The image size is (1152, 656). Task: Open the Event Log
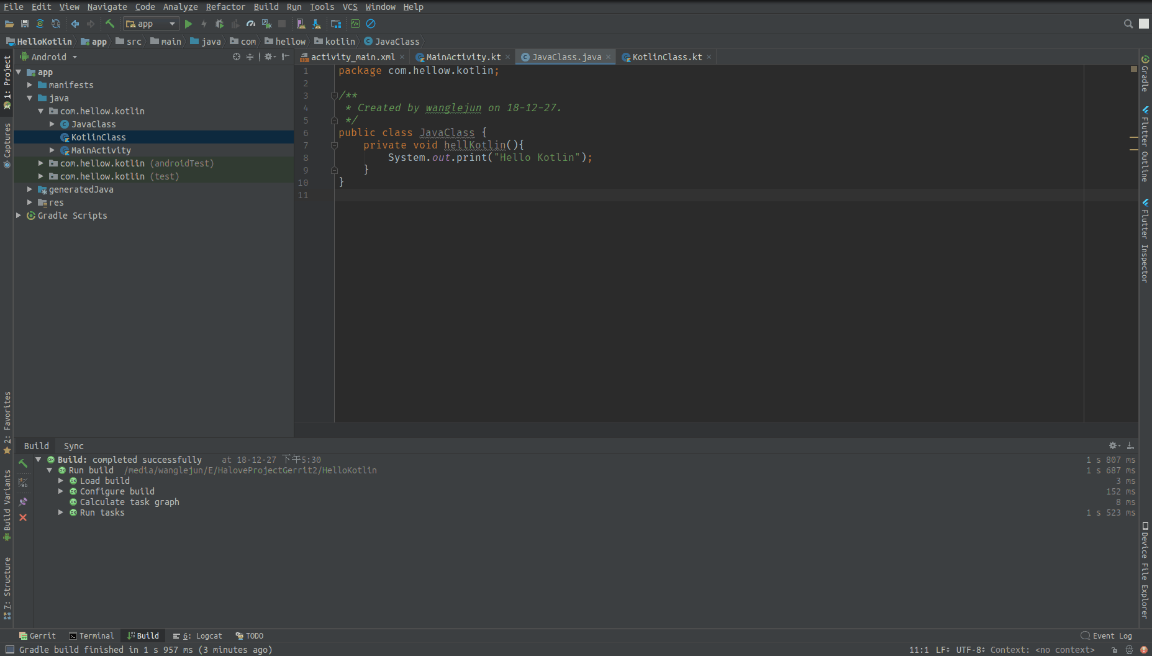(1107, 636)
